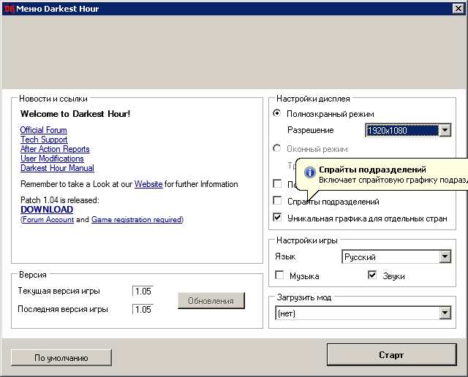
Task: Open the Загрузить мод dropdown
Action: coord(445,313)
